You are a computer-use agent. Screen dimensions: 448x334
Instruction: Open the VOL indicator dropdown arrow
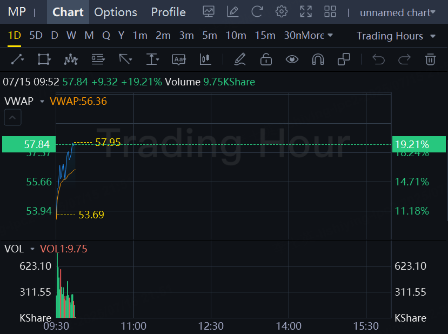click(x=32, y=249)
